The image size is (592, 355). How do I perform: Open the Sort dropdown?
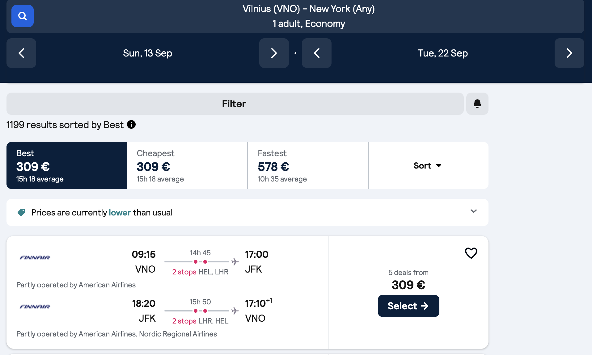point(428,165)
